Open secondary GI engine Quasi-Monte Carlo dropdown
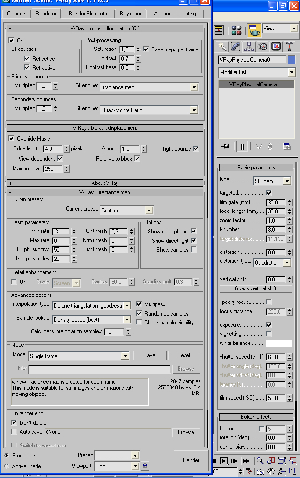The width and height of the screenshot is (300, 478). pyautogui.click(x=194, y=110)
